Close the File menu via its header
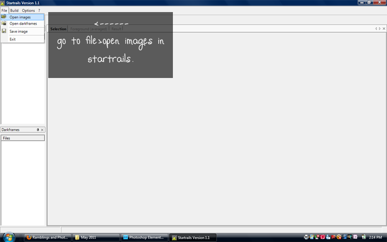Viewport: 387px width, 242px height. (5, 11)
